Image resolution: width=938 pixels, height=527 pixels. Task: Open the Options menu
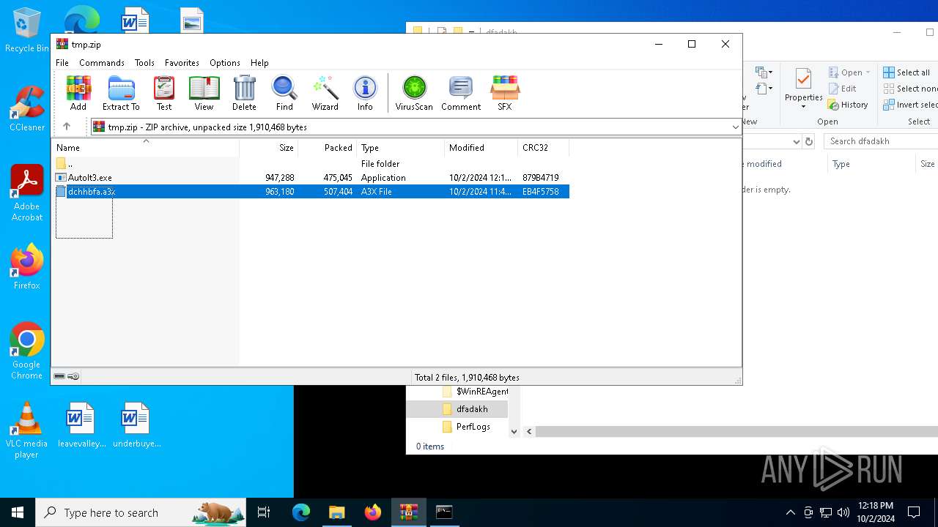click(x=225, y=63)
